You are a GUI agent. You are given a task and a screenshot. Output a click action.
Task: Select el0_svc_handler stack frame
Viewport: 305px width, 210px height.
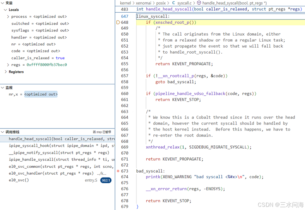[x=57, y=173]
